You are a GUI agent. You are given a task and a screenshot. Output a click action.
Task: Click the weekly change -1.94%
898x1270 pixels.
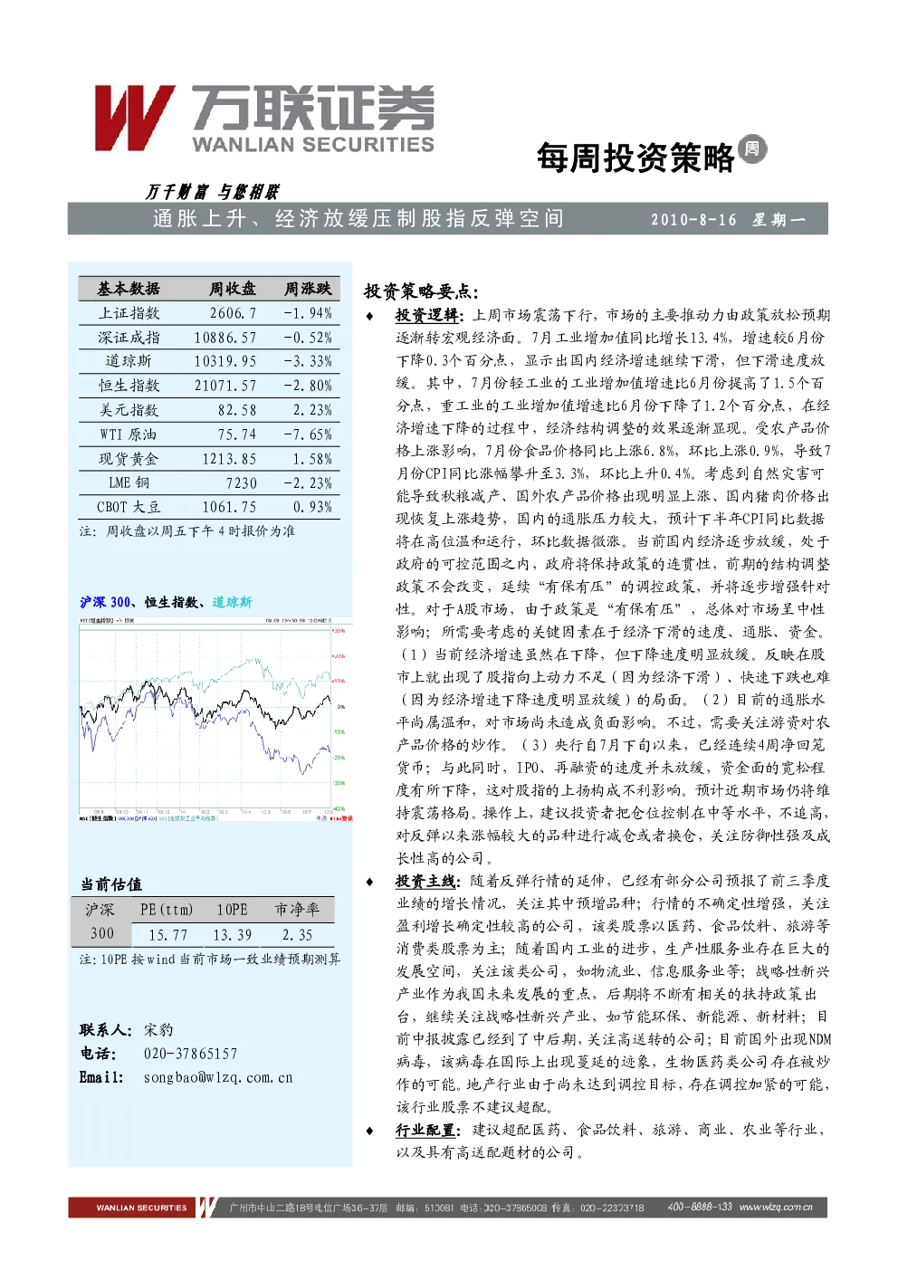(308, 313)
